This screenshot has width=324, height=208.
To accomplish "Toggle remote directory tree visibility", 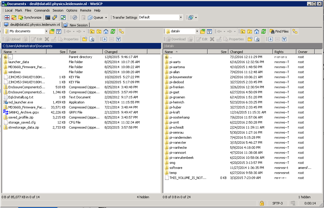I will pos(295,31).
